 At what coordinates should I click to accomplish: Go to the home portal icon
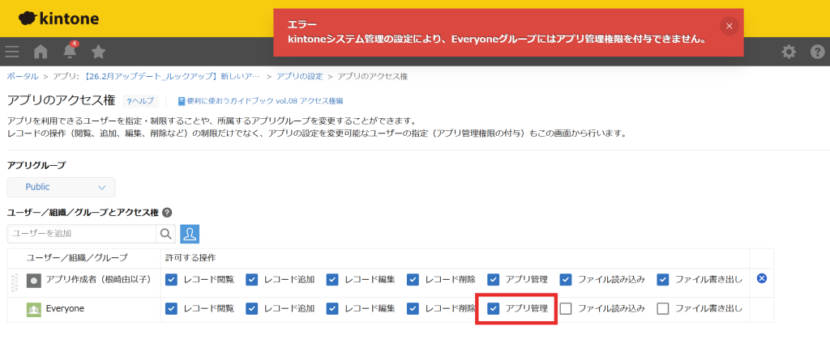coord(41,52)
